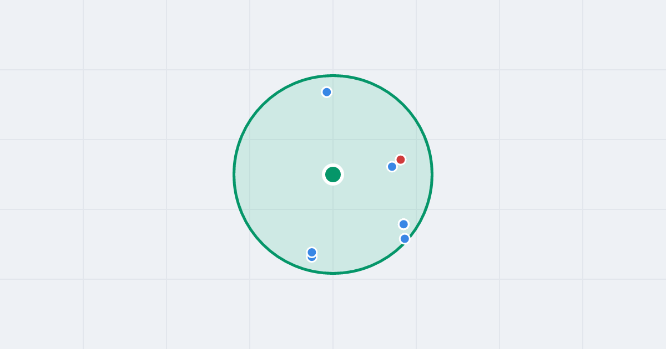The width and height of the screenshot is (666, 349).
Task: Click the large green center marker
Action: pos(333,174)
